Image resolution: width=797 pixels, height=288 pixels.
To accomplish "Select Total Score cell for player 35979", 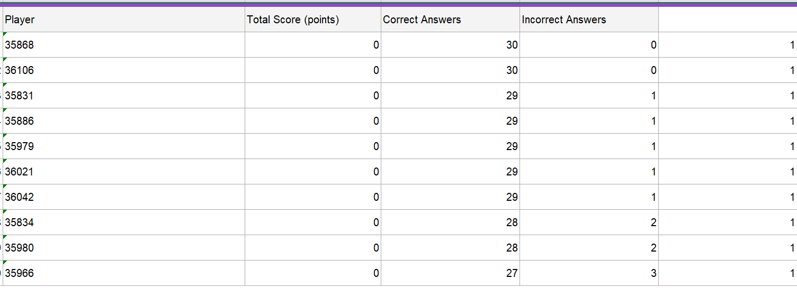I will coord(312,146).
